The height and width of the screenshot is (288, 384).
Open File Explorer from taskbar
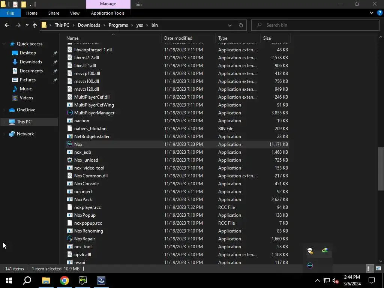pos(46,280)
